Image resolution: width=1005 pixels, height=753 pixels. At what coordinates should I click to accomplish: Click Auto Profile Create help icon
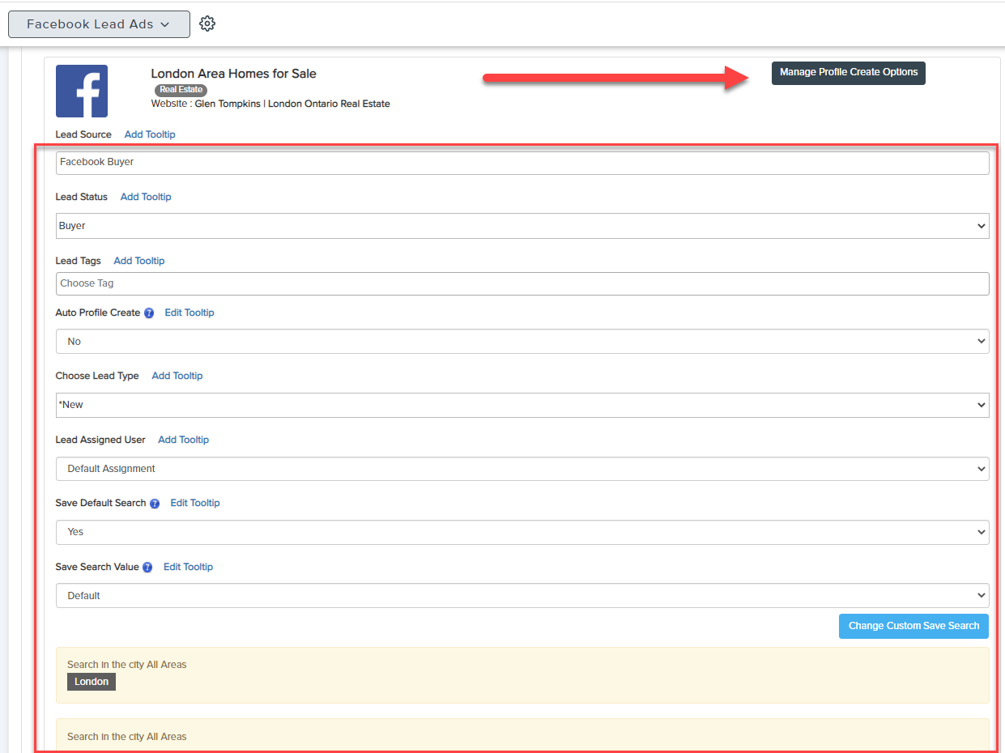pos(149,313)
